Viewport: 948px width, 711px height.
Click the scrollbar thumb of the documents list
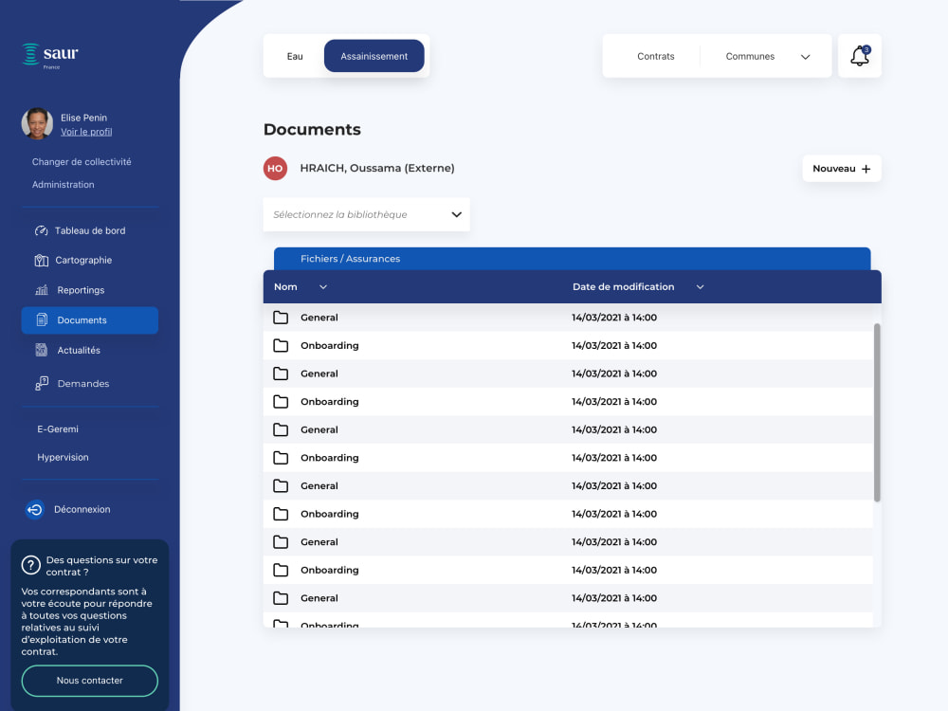coord(877,412)
